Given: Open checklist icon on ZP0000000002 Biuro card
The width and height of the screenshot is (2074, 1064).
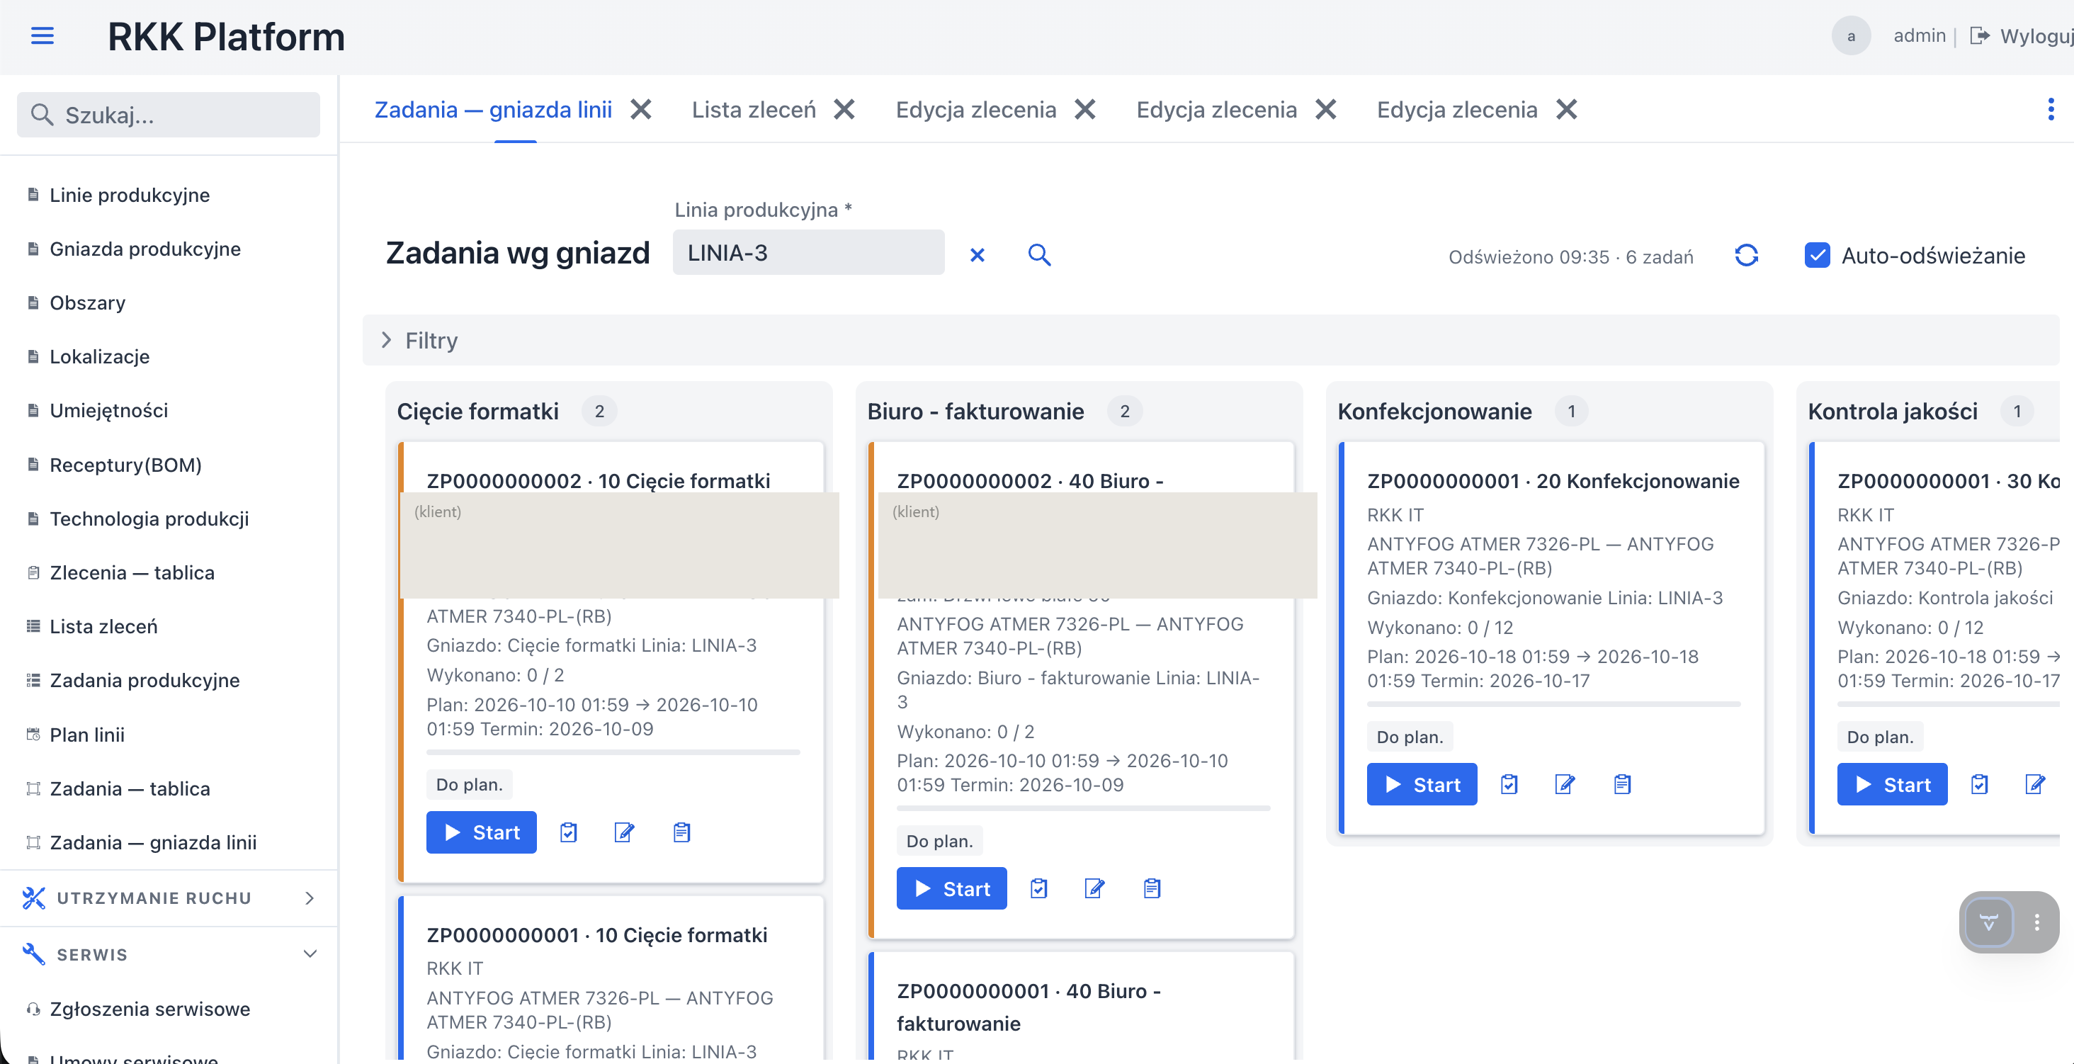Looking at the screenshot, I should (x=1038, y=888).
